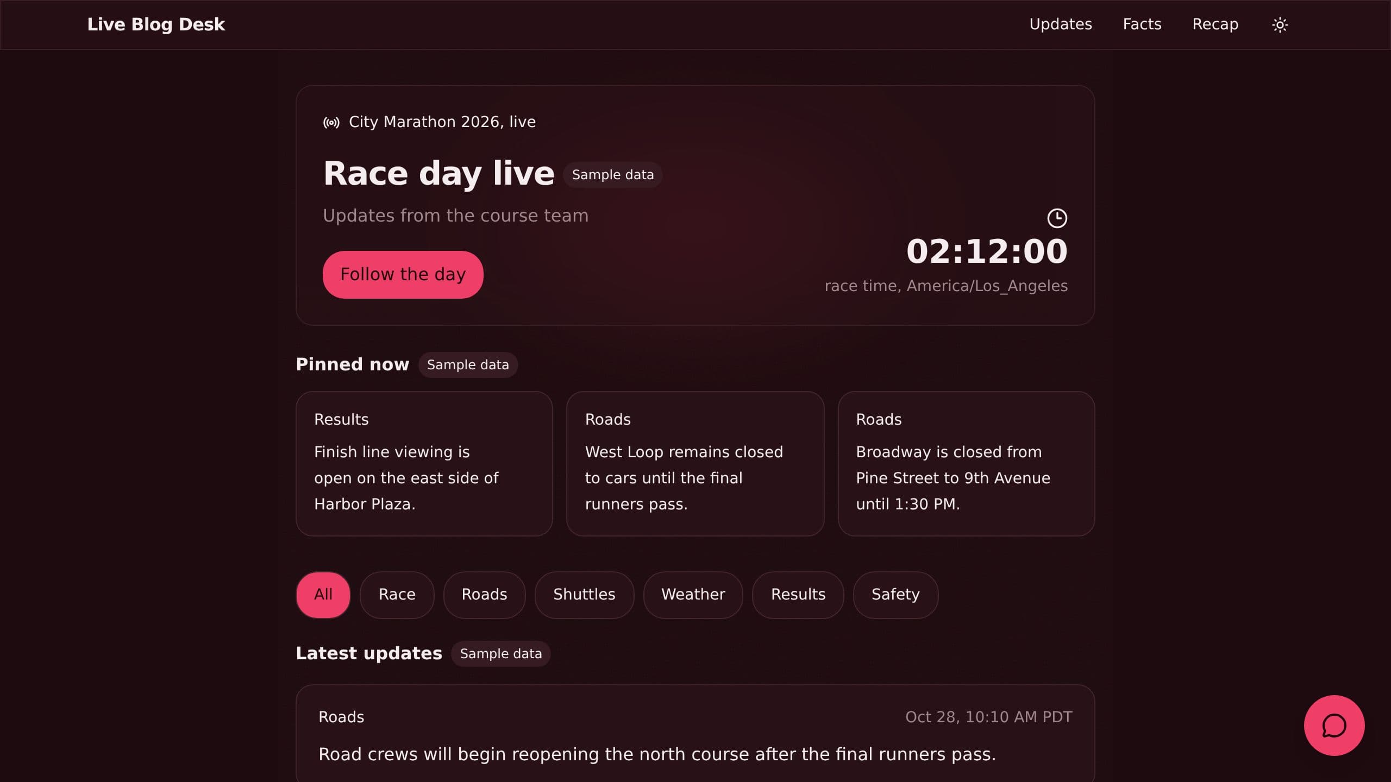The image size is (1391, 782).
Task: Click the clock icon above race time
Action: pos(1057,218)
